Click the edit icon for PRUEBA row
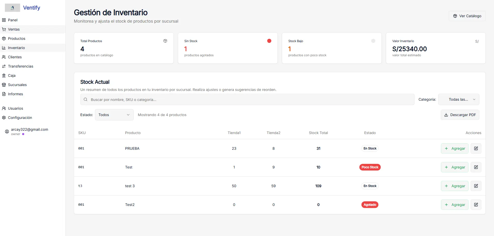Screen dimensions: 494x236 click(476, 148)
